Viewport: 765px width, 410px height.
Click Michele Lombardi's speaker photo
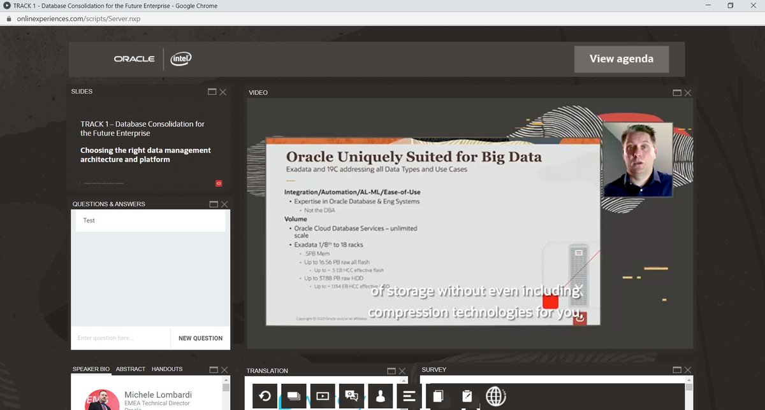point(102,400)
